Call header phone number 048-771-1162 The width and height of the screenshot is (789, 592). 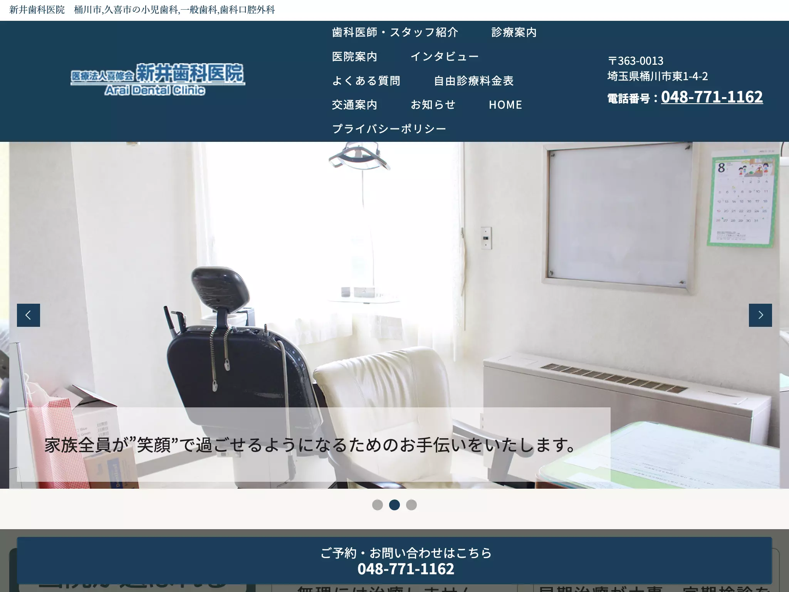pos(712,97)
